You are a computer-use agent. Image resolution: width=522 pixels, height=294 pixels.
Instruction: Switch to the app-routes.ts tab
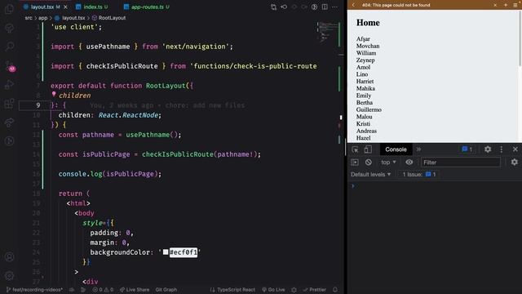coord(147,7)
